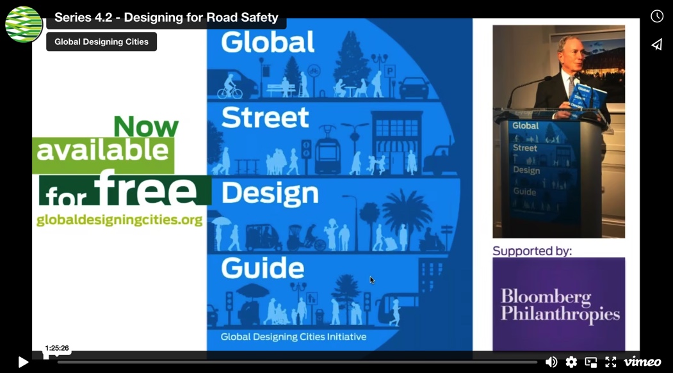Click 'Global Designing Cities Initiative' text on cover
Screen dimensions: 673x373
click(x=293, y=337)
